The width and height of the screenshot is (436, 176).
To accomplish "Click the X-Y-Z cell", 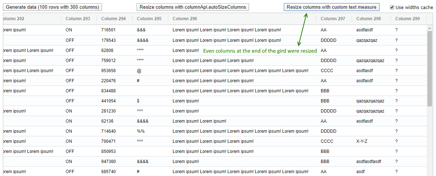I will tap(362, 141).
